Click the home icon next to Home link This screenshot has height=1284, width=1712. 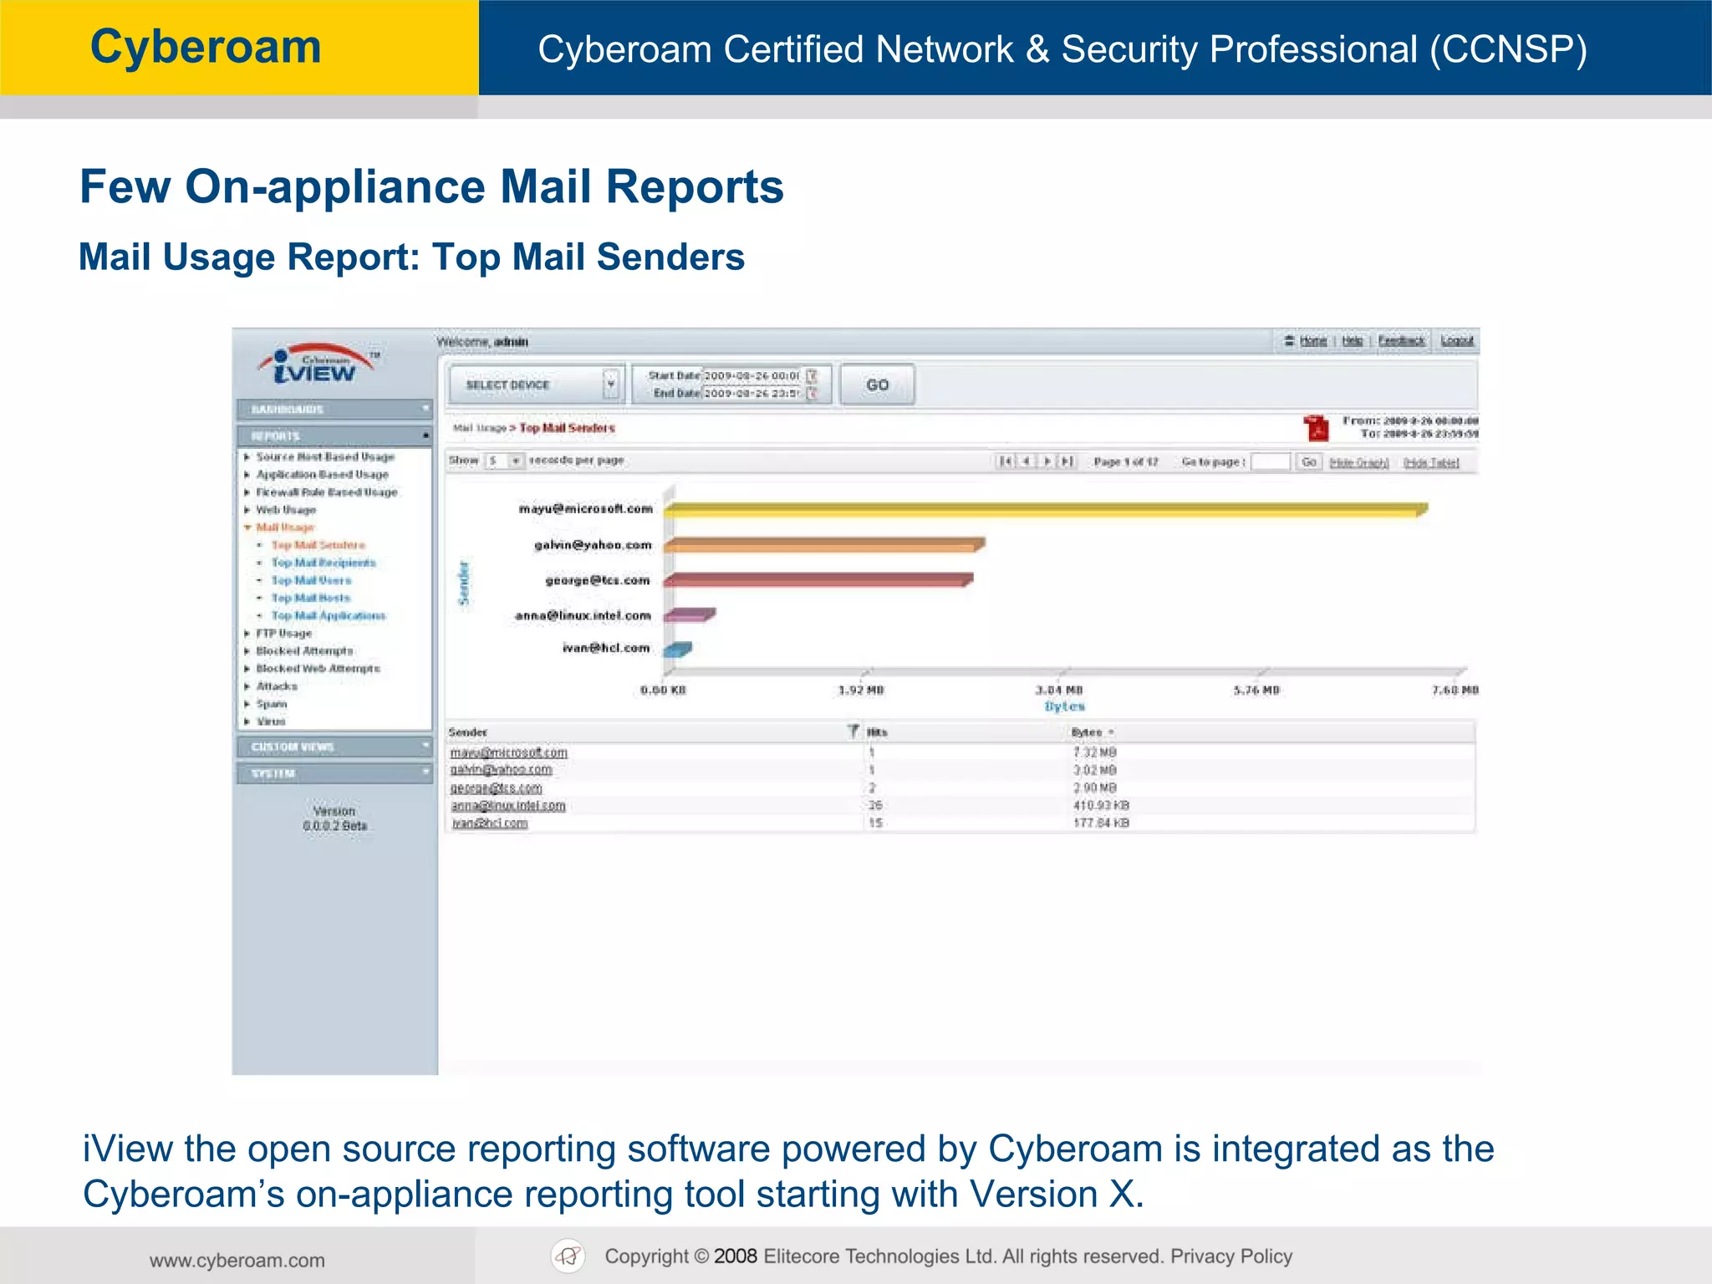tap(1289, 340)
